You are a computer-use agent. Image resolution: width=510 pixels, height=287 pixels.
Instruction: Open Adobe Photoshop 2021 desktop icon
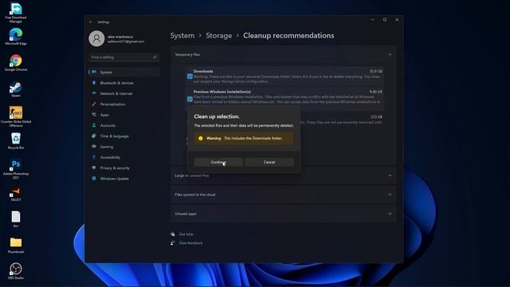click(16, 168)
